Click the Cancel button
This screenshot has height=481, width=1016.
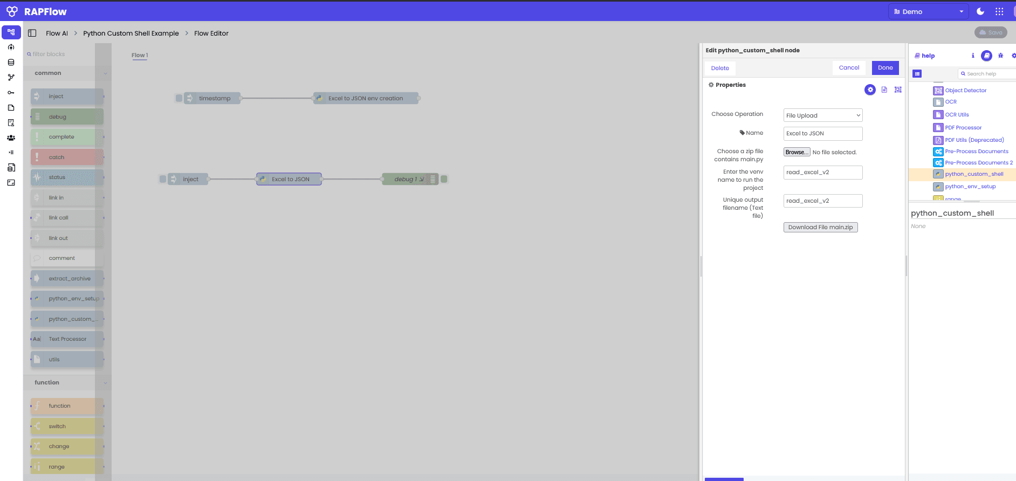(x=849, y=68)
